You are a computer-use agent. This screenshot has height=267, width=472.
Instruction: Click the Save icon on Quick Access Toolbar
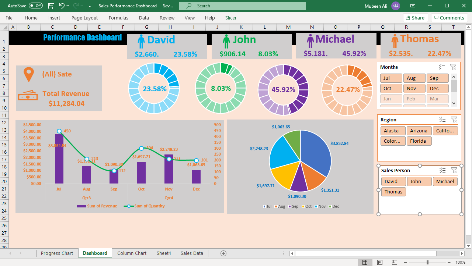[x=51, y=6]
